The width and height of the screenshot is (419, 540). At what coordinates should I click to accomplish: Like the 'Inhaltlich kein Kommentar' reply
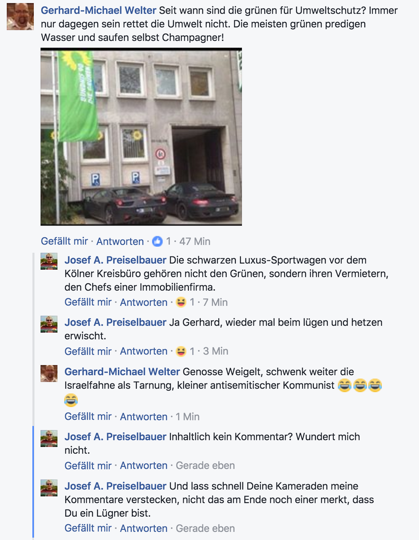(x=88, y=466)
